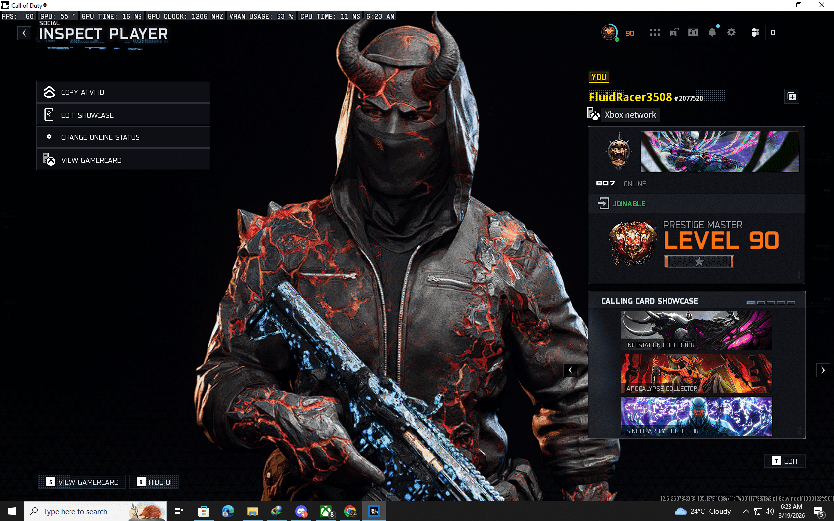
Task: Click the copy card icon beside FluidRacer3508
Action: [792, 96]
